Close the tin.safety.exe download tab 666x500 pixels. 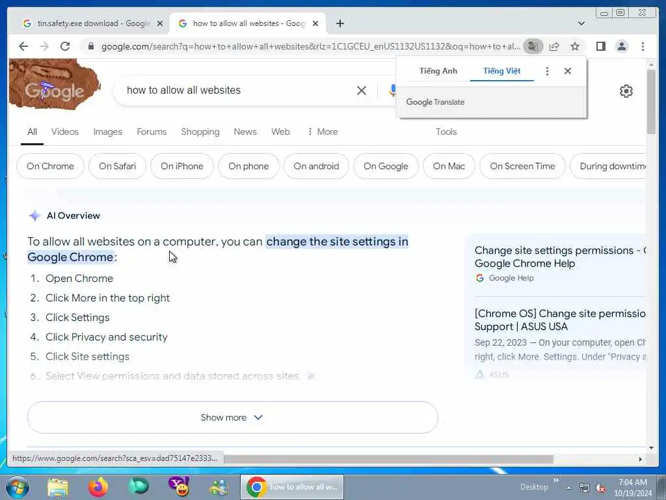click(160, 23)
